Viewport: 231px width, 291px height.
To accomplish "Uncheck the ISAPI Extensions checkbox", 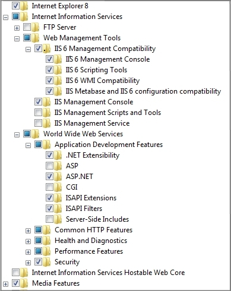I will (x=49, y=198).
